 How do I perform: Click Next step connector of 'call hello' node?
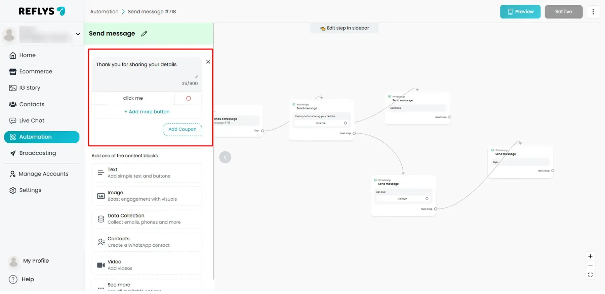click(450, 117)
